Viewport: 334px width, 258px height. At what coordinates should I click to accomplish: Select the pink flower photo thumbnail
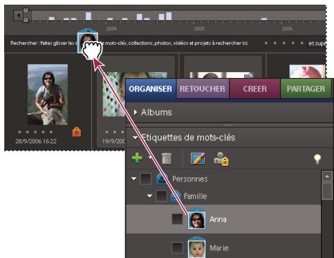(x=307, y=72)
